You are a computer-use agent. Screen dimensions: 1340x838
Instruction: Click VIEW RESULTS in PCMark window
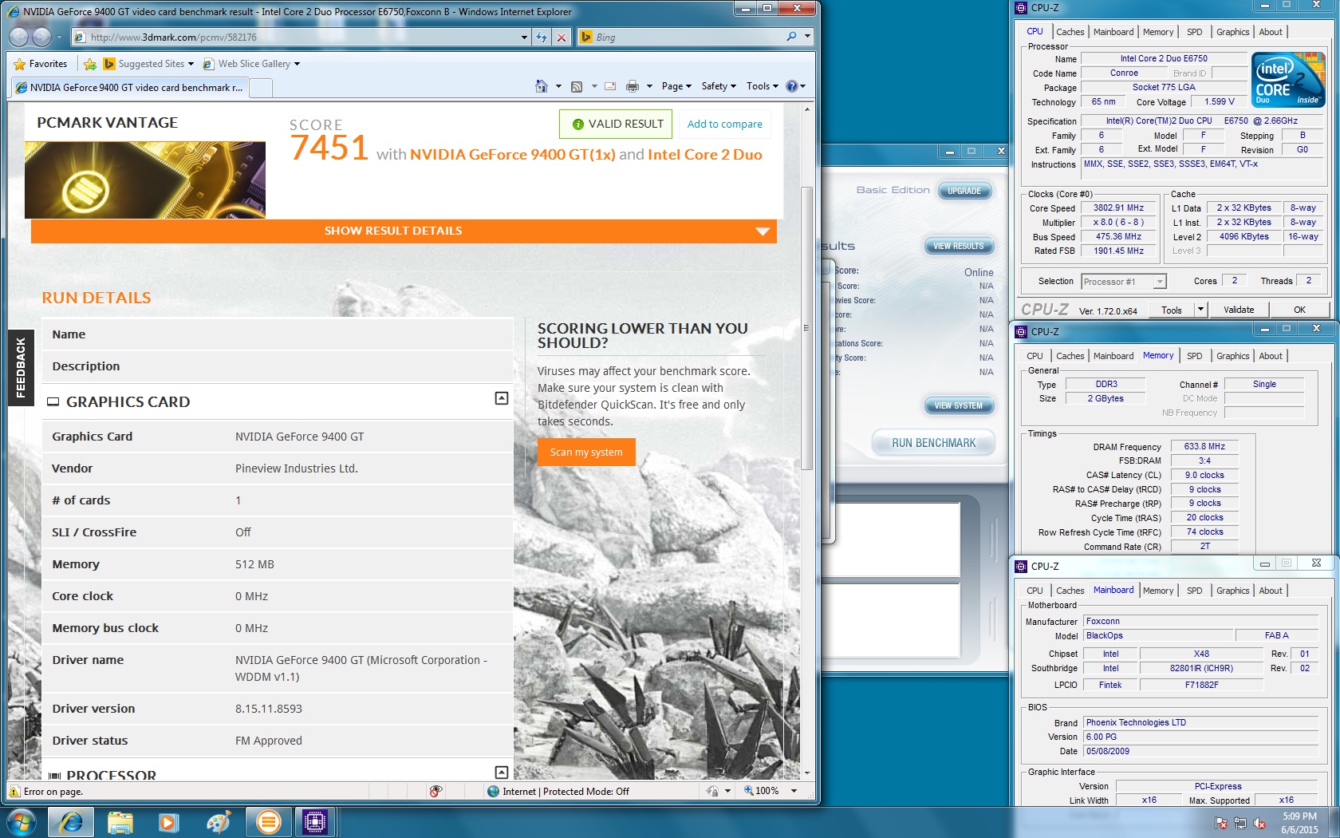click(958, 246)
